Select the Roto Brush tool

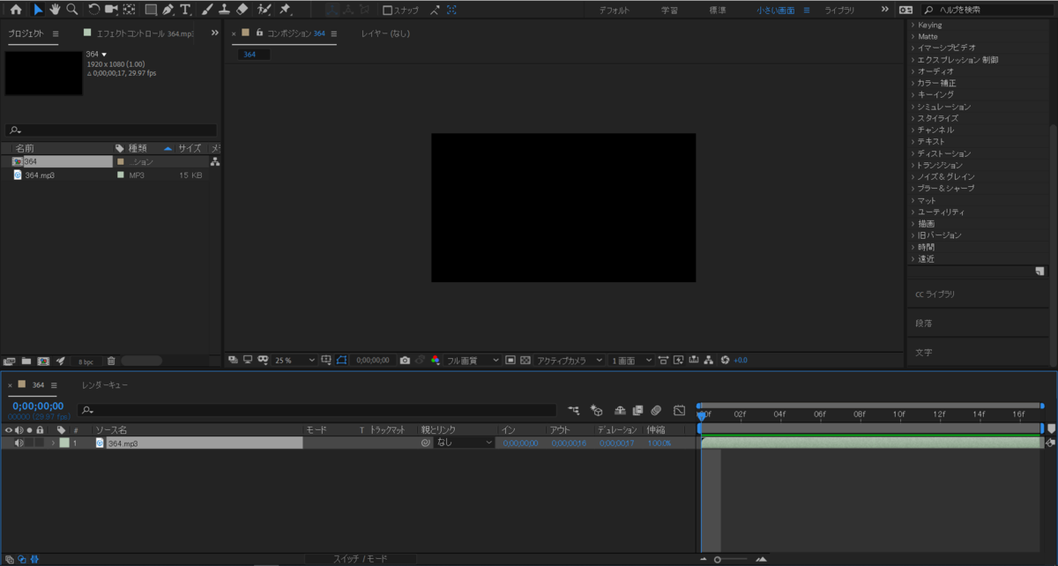click(264, 10)
